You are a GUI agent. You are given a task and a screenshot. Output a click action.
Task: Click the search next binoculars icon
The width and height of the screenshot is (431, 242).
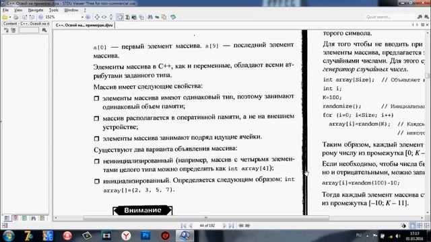click(x=426, y=17)
